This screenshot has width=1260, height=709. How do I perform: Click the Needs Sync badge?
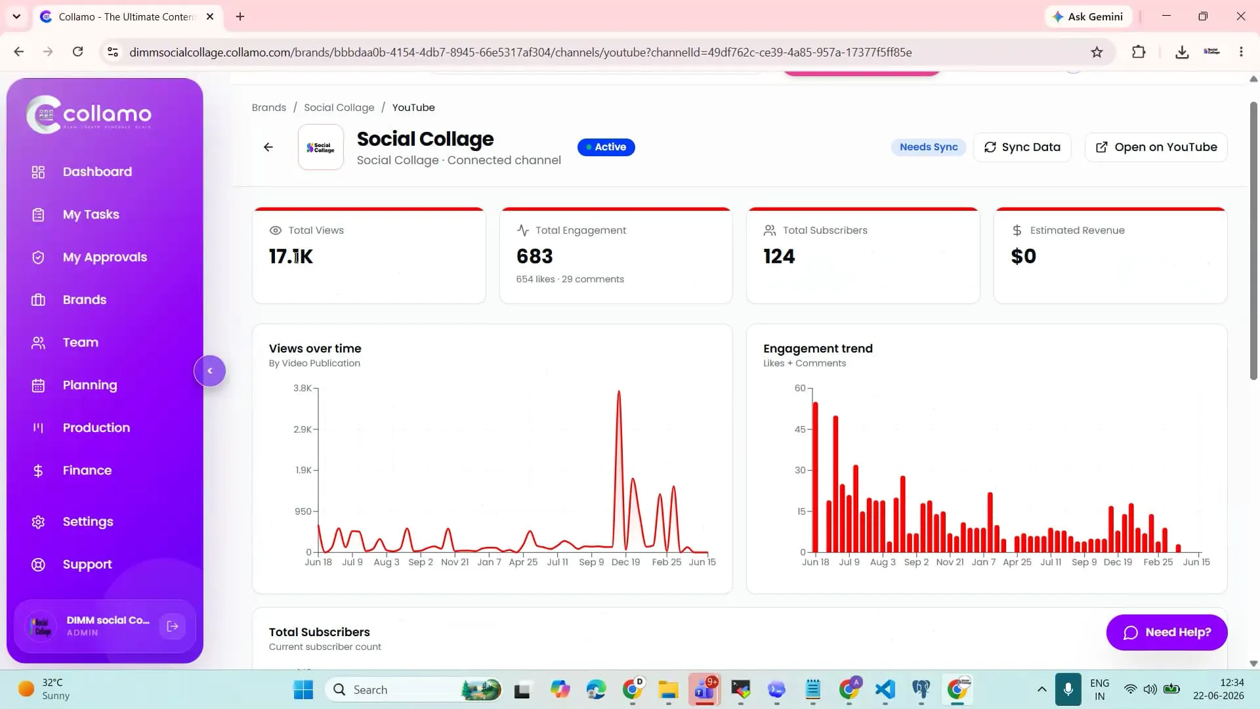[929, 147]
